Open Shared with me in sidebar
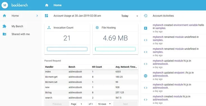 [21, 34]
